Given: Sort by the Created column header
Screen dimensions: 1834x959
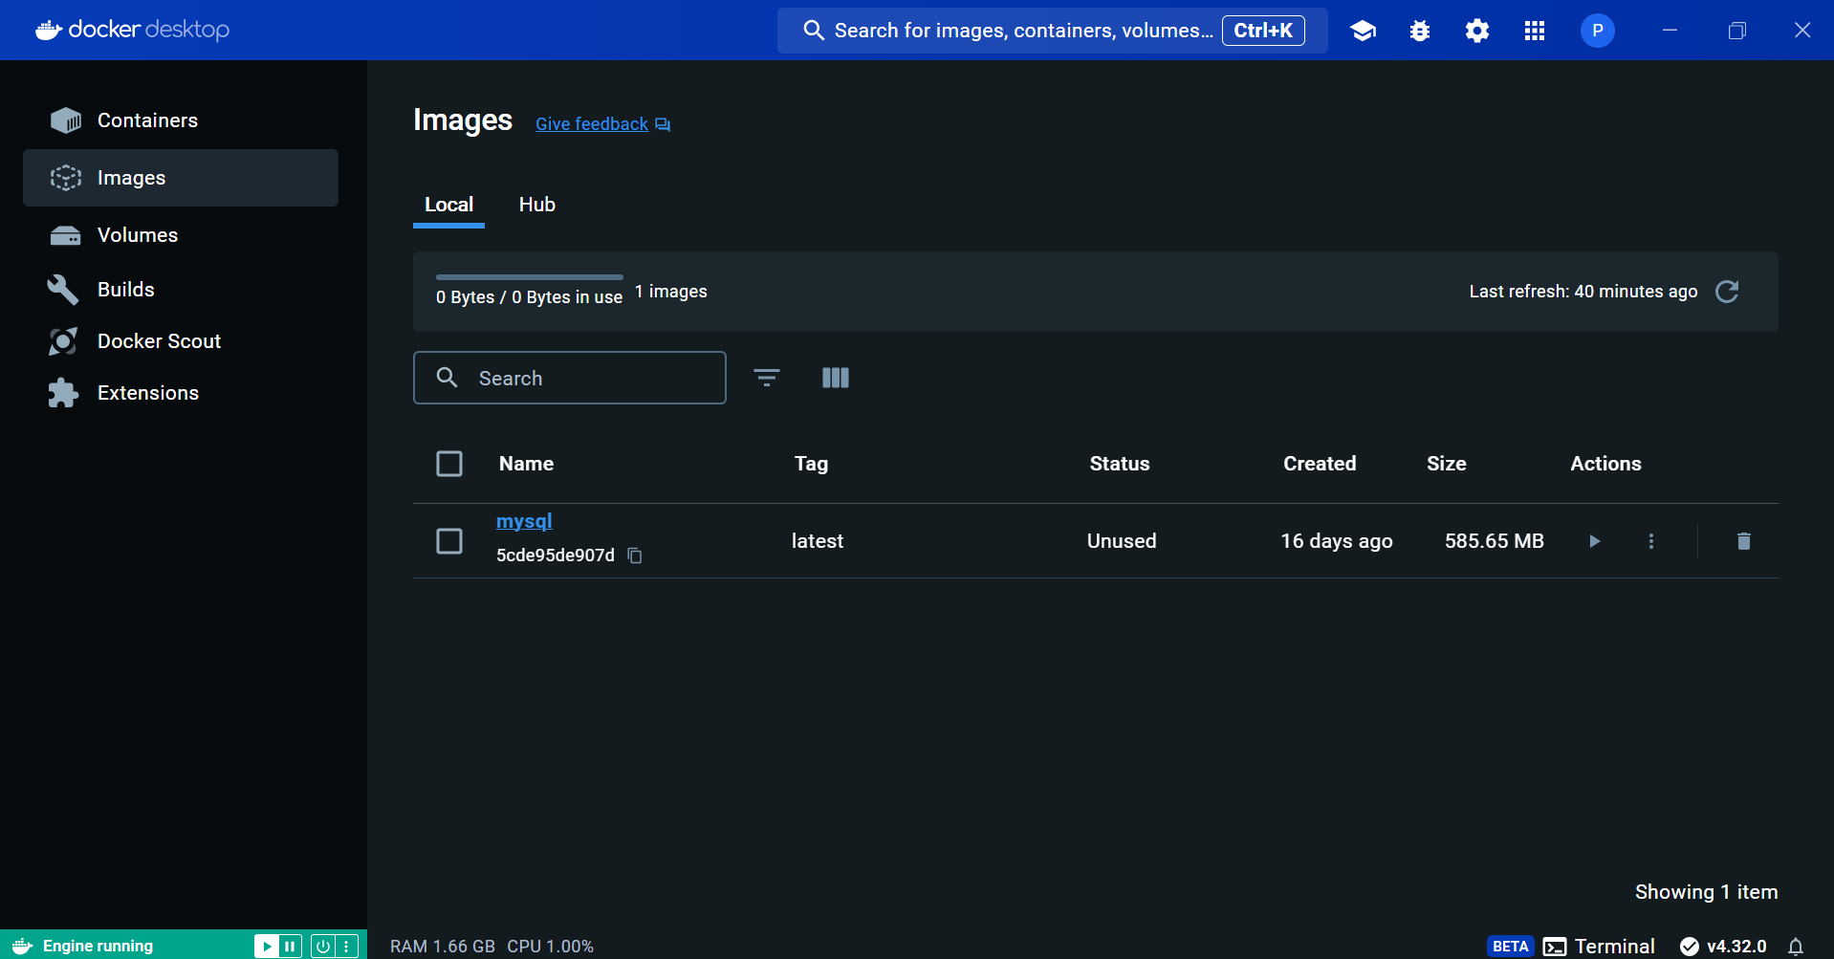Looking at the screenshot, I should (x=1320, y=464).
